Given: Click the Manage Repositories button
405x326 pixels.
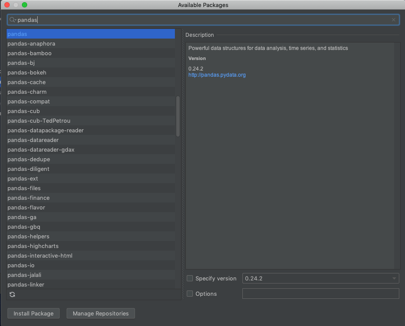Looking at the screenshot, I should click(101, 313).
